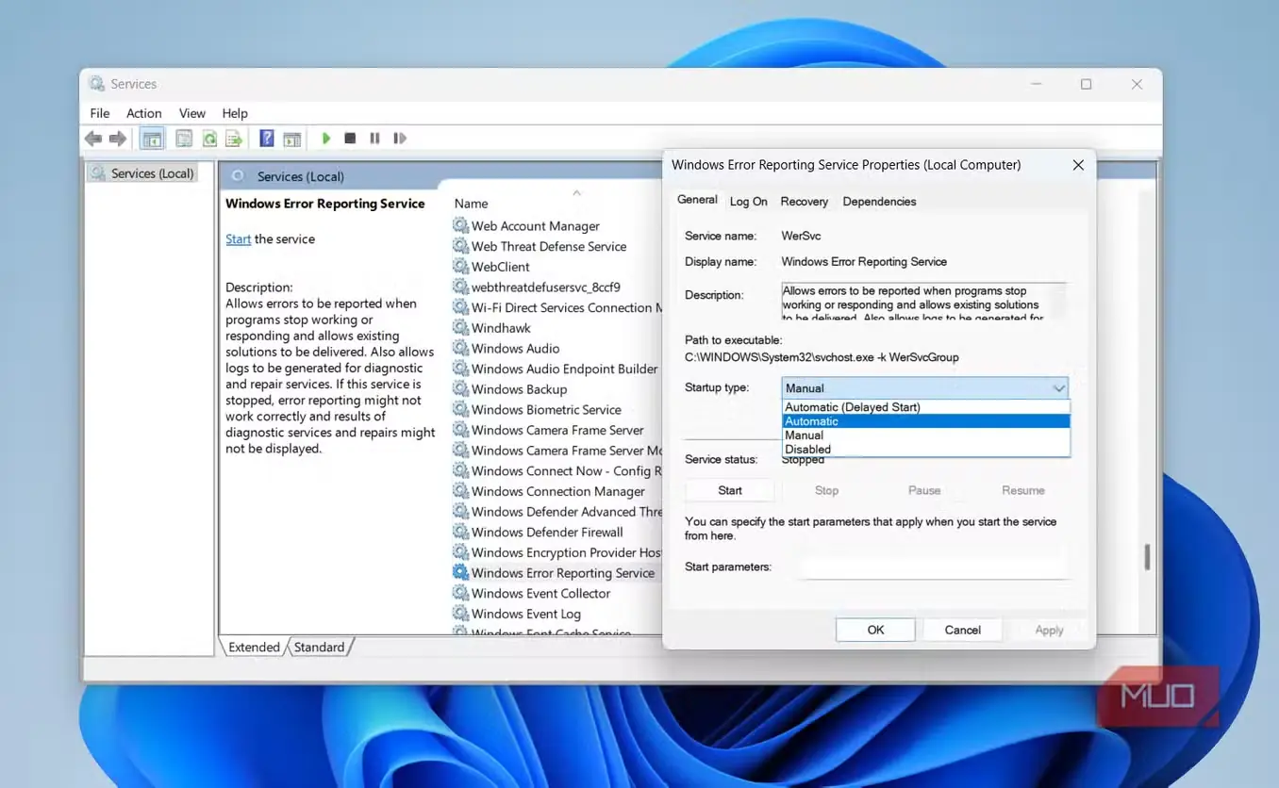Toggle Show/Hide Console Tree toolbar icon

pos(151,139)
